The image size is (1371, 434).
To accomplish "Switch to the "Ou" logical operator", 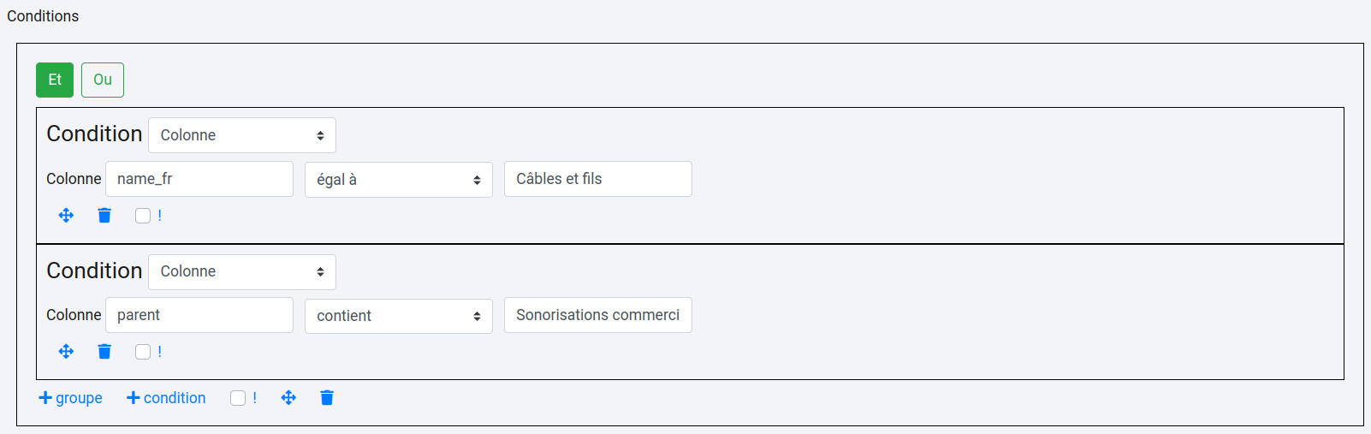I will (x=103, y=80).
